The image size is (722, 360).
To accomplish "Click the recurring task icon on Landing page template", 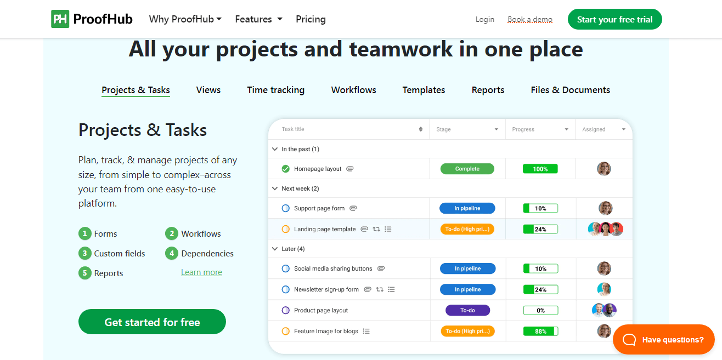I will pos(376,228).
